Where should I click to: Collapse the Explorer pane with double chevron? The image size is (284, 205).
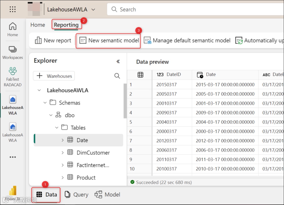tap(118, 61)
